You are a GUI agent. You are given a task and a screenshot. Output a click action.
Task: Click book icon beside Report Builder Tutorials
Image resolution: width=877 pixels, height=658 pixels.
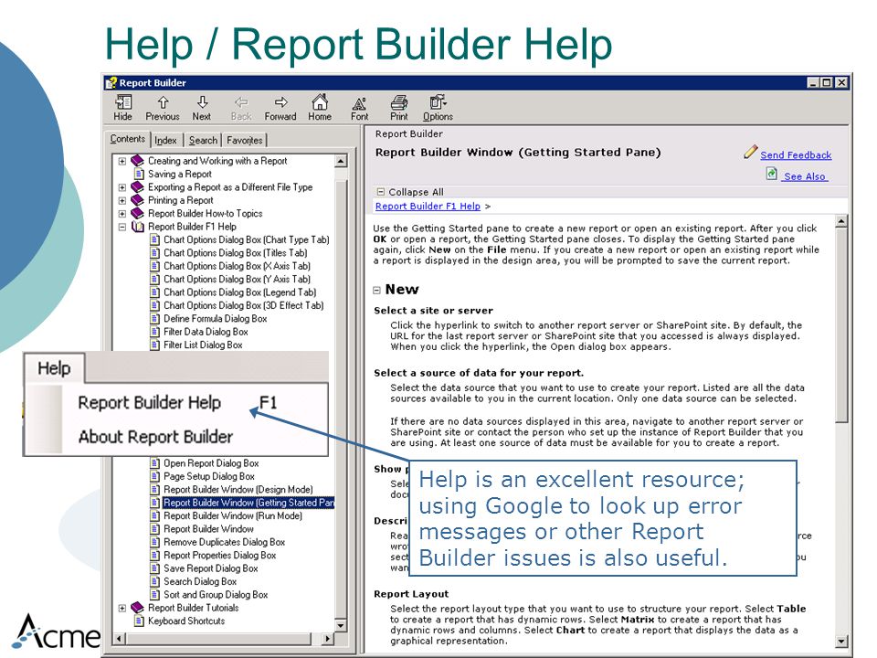138,608
